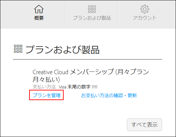
Task: Click the gear icon above アカウント
Action: coord(145,9)
